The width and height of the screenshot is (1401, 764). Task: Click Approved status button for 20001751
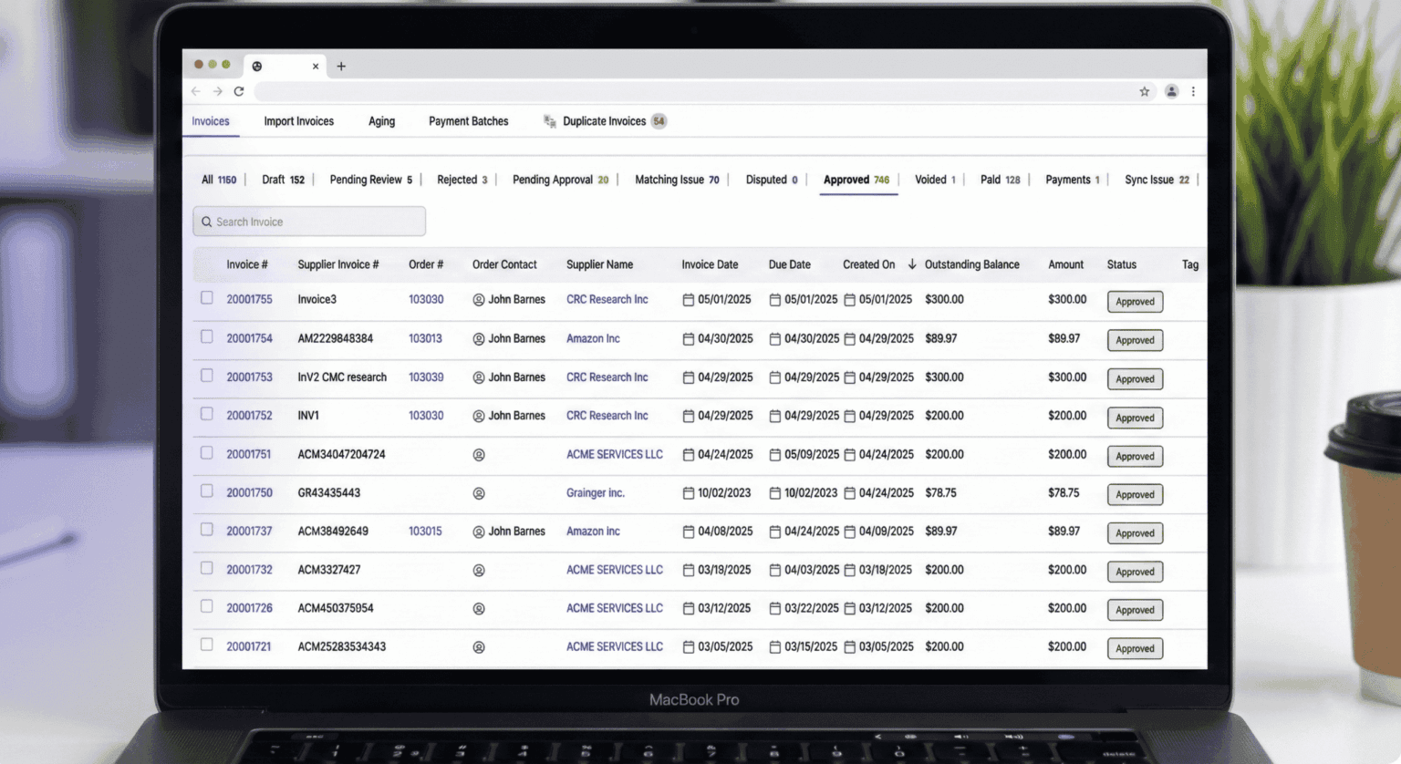pyautogui.click(x=1135, y=457)
